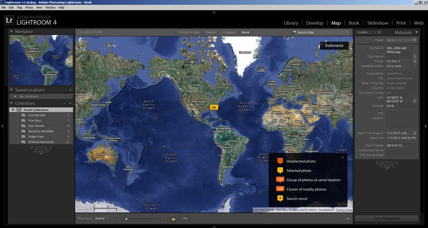Collapse the Collections panel
Image resolution: width=428 pixels, height=228 pixels.
pyautogui.click(x=11, y=104)
